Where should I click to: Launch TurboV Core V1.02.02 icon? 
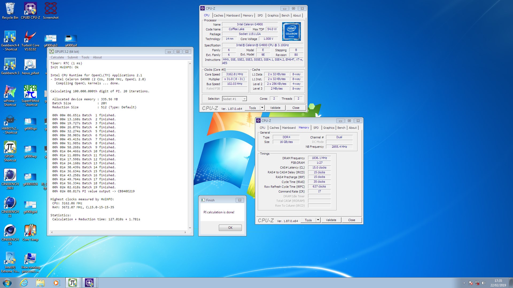[30, 41]
